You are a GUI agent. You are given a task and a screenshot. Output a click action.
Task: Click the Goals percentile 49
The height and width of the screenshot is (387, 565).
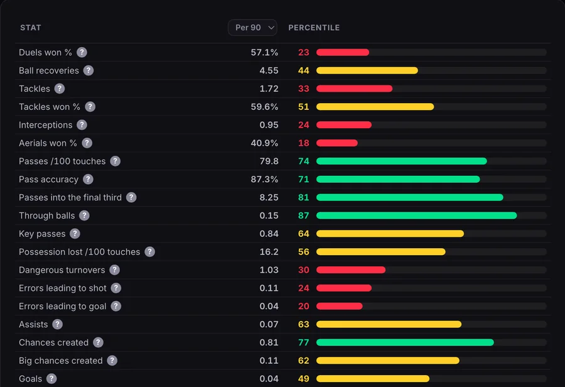click(x=304, y=379)
